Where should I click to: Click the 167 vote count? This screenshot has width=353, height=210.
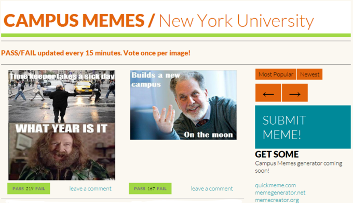pos(151,189)
